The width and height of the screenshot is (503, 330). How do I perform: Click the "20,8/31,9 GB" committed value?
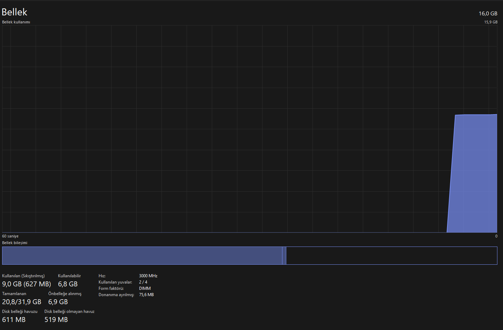(22, 302)
